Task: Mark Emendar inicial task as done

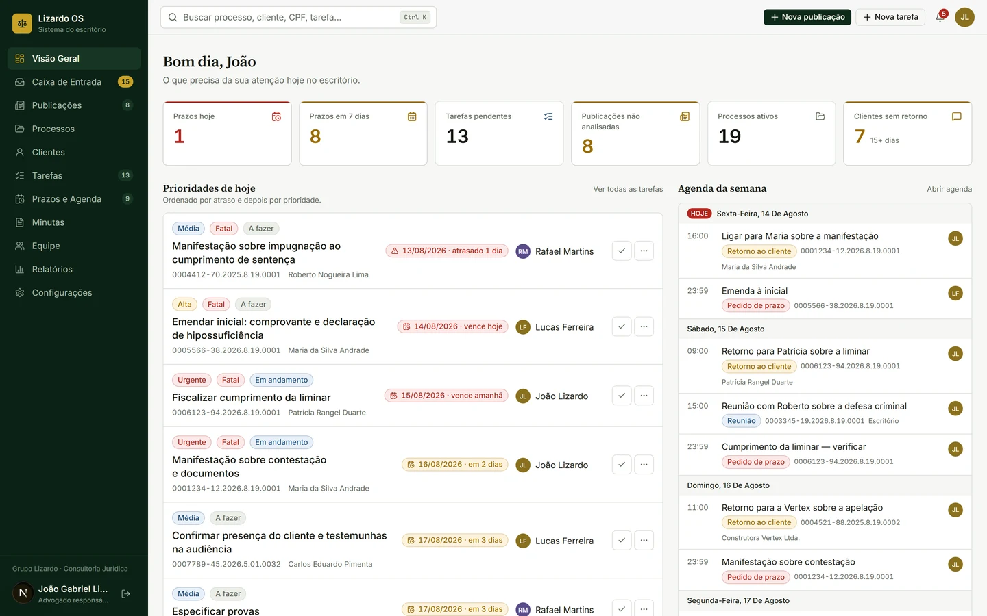Action: pos(622,326)
